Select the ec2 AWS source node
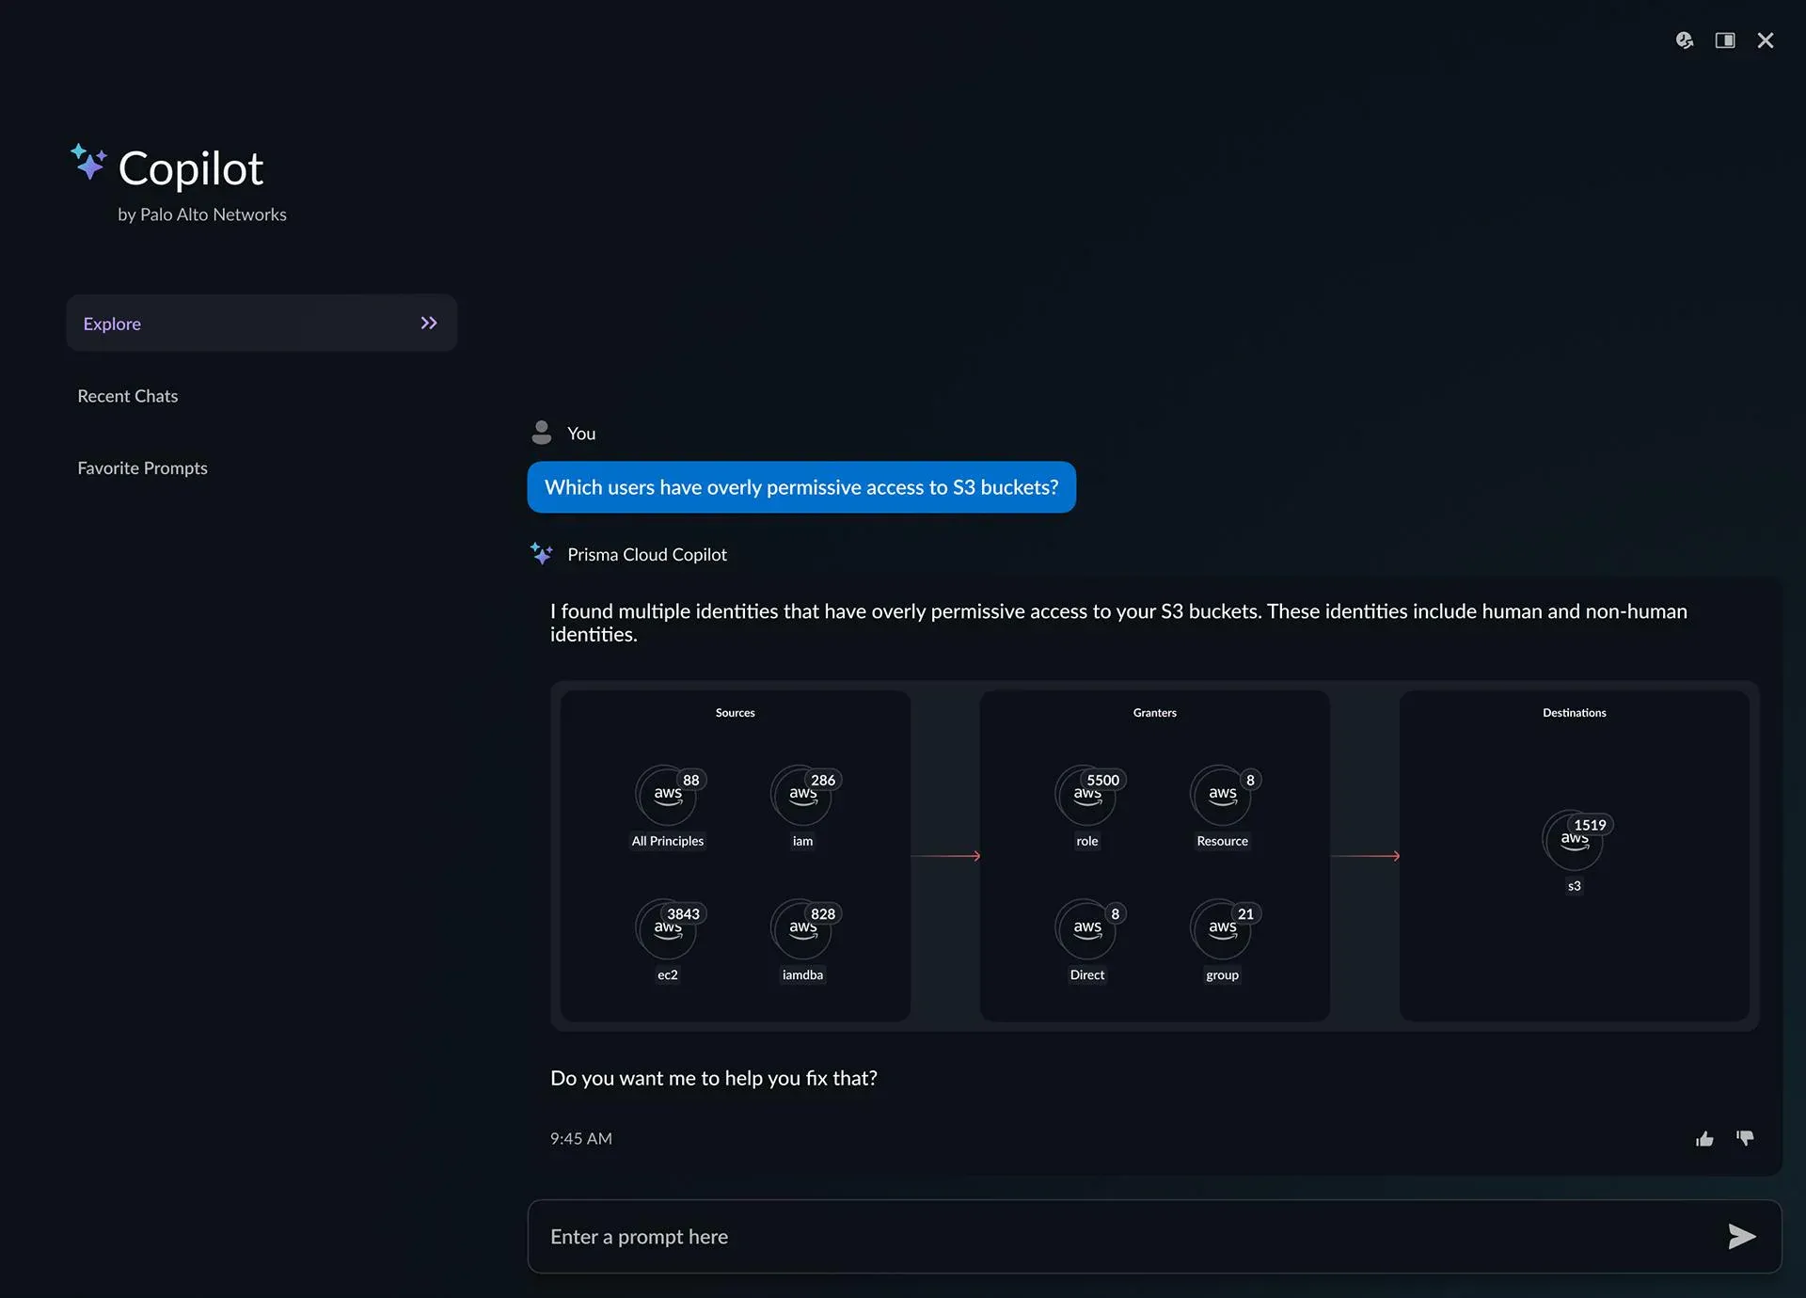This screenshot has width=1806, height=1298. pyautogui.click(x=667, y=928)
